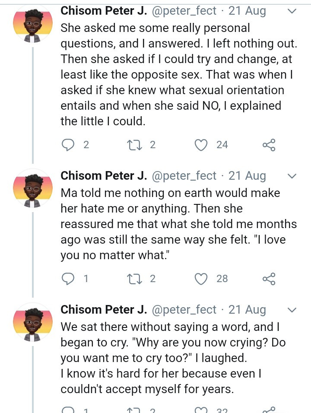Reply to the "personal questions" tweet
The width and height of the screenshot is (311, 413).
68,145
